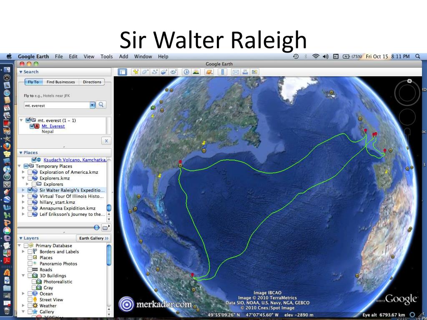Viewport: 427px width, 320px height.
Task: Click the volume icon in menu bar
Action: click(x=325, y=56)
